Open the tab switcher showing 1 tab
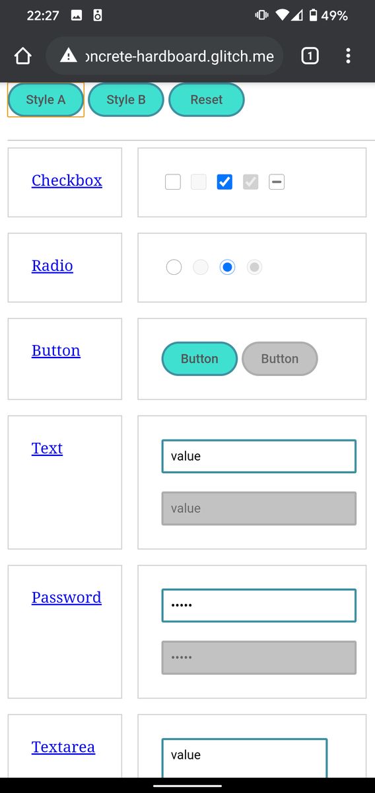 310,56
